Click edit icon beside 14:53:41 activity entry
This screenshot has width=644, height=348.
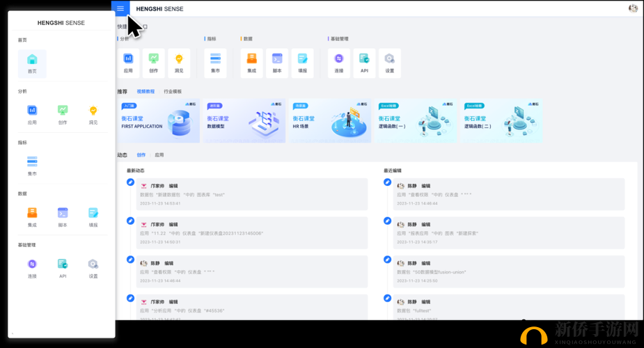(x=130, y=182)
